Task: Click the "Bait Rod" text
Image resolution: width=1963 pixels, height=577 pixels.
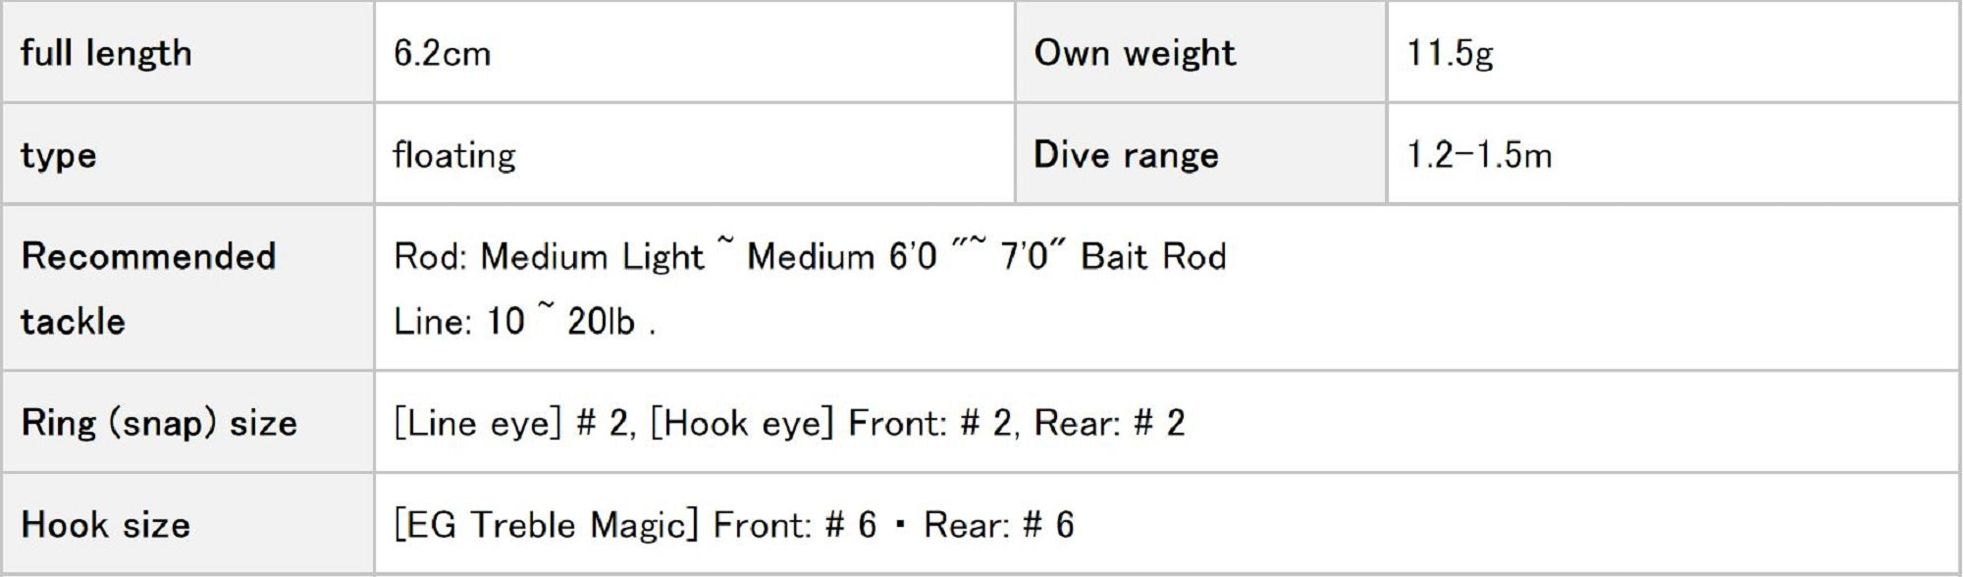Action: [x=1153, y=257]
